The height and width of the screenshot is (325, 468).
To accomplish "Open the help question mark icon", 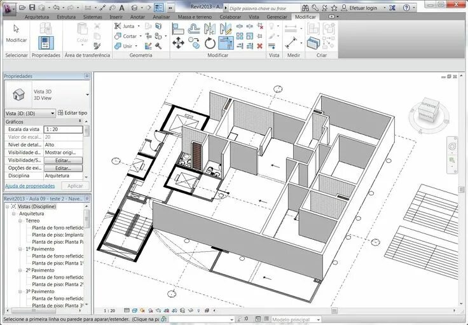I will (406, 8).
